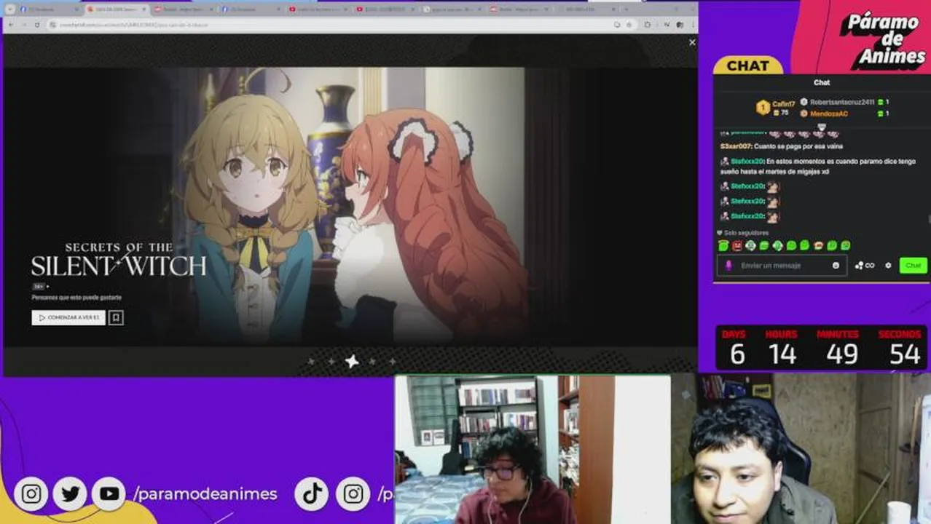931x524 pixels.
Task: Click the TikTok icon in the bottom banner
Action: click(x=313, y=494)
